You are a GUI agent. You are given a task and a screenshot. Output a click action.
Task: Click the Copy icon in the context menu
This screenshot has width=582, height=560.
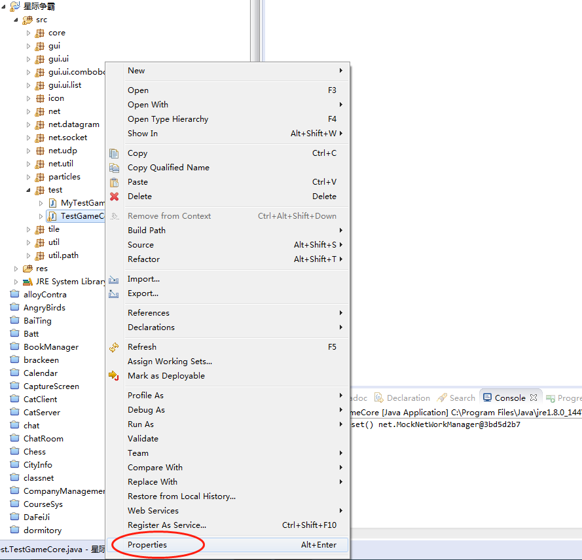[115, 153]
